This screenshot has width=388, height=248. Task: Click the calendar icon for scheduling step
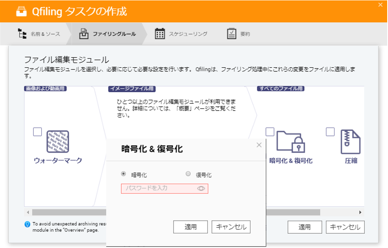pos(160,34)
